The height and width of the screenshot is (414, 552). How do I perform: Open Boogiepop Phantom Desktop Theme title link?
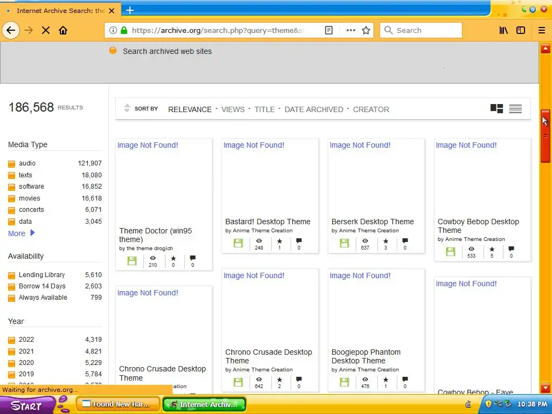(x=366, y=356)
